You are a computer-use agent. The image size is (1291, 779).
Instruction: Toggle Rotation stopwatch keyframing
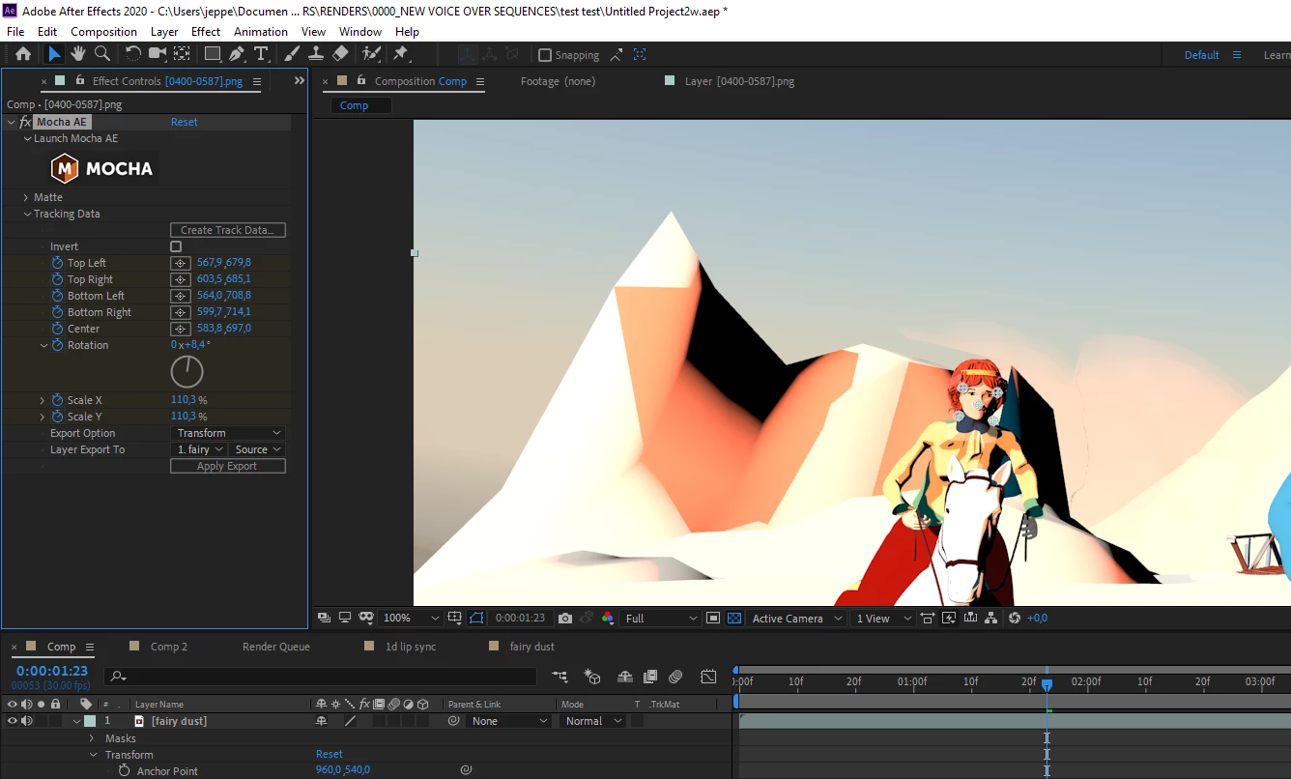[57, 345]
